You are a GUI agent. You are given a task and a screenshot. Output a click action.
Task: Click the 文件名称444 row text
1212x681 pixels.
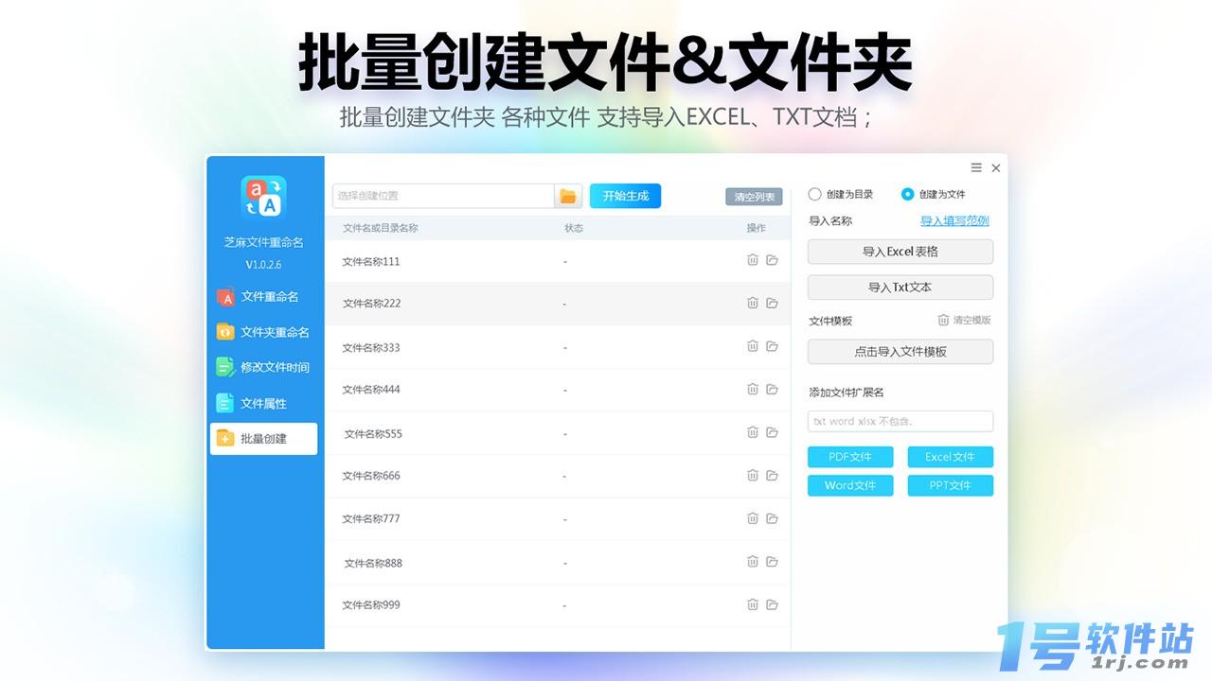coord(371,390)
